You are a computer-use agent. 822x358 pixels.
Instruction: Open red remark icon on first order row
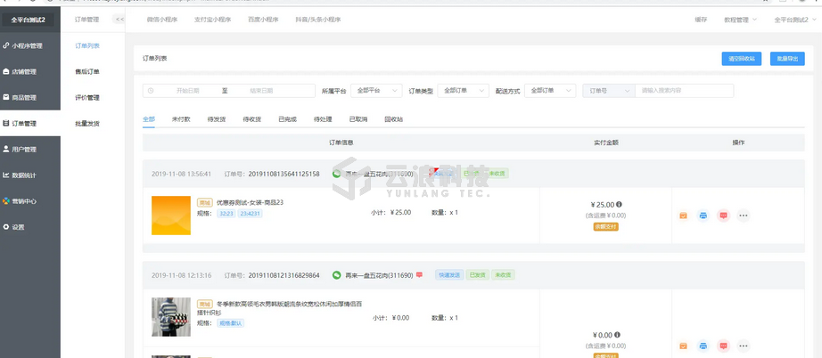pyautogui.click(x=723, y=216)
